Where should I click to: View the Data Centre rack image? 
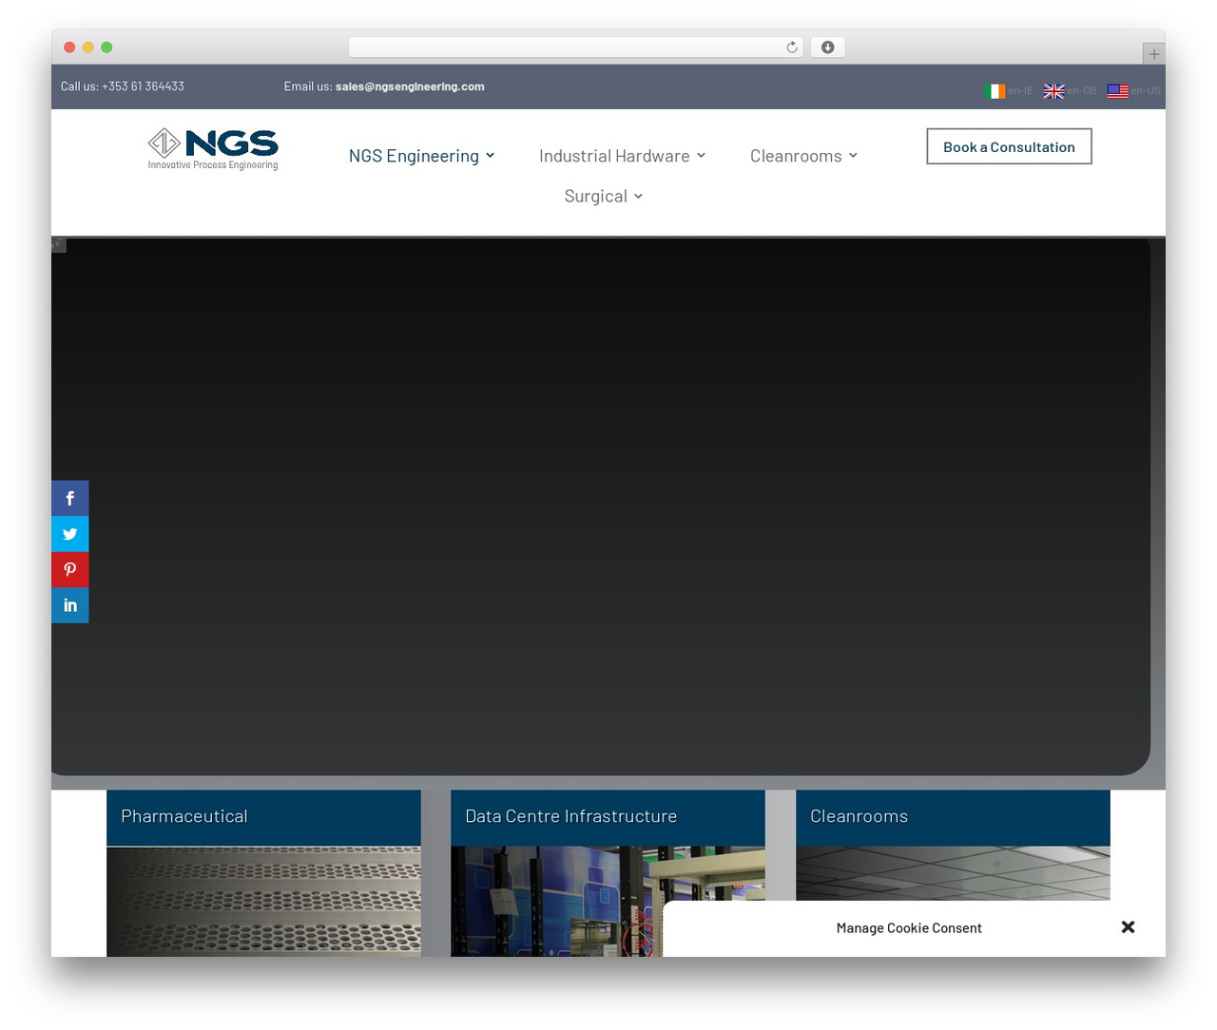coord(608,902)
